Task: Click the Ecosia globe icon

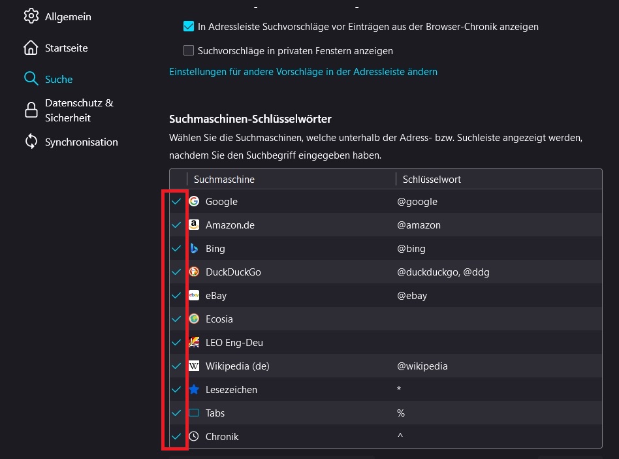Action: [194, 319]
